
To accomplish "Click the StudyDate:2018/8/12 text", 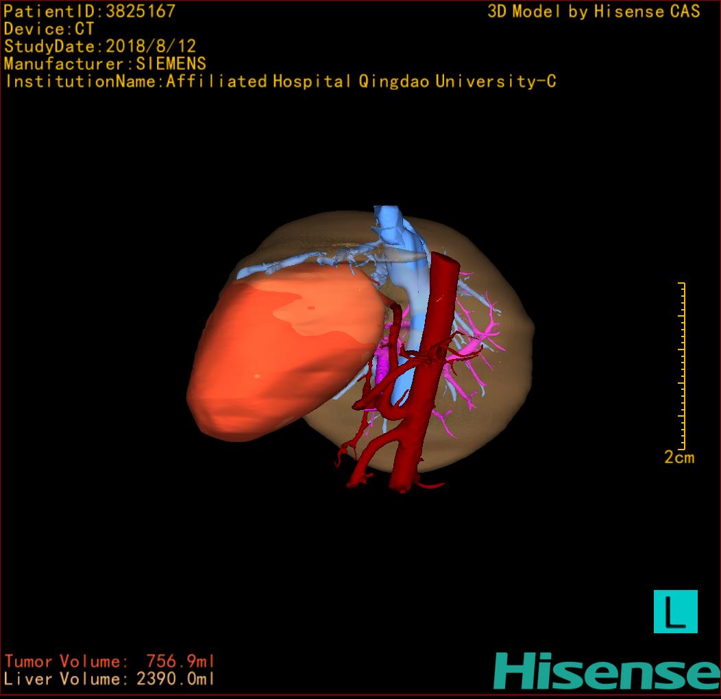I will (x=100, y=47).
